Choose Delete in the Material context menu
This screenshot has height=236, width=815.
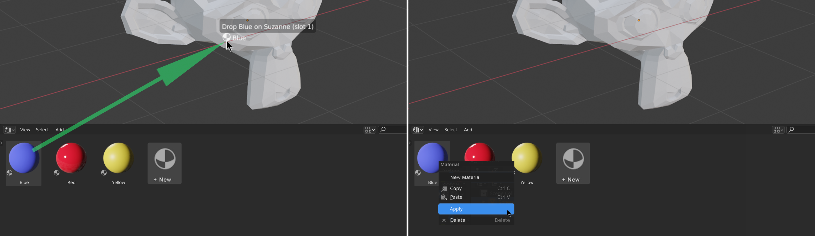point(476,220)
